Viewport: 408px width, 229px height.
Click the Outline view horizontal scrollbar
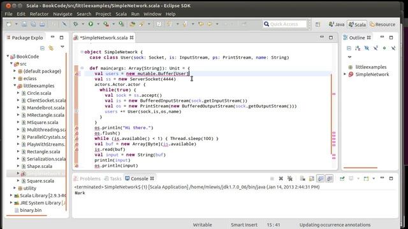coord(360,168)
